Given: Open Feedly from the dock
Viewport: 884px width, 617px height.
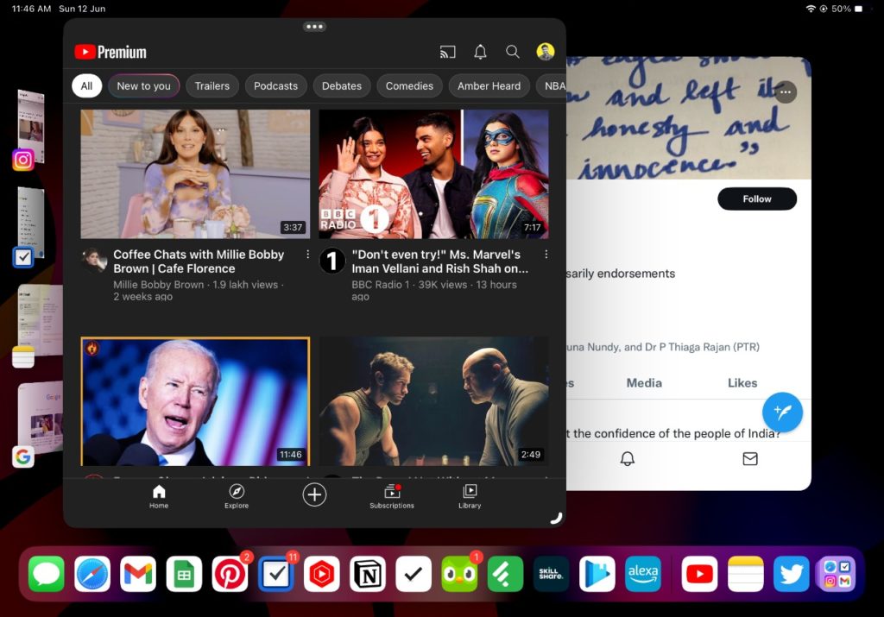Looking at the screenshot, I should (505, 574).
